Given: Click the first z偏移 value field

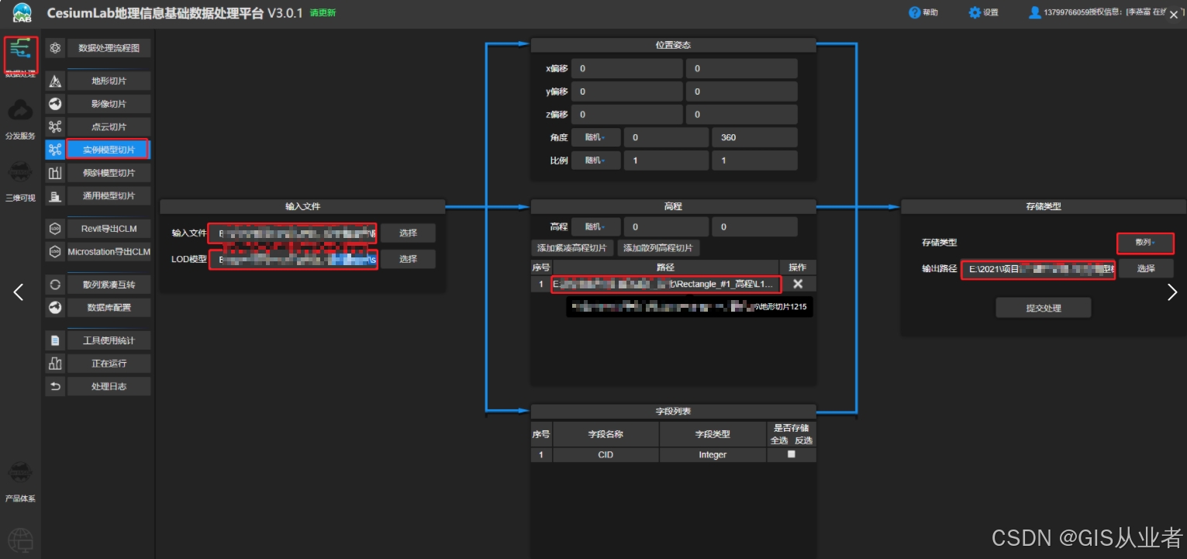Looking at the screenshot, I should click(627, 115).
